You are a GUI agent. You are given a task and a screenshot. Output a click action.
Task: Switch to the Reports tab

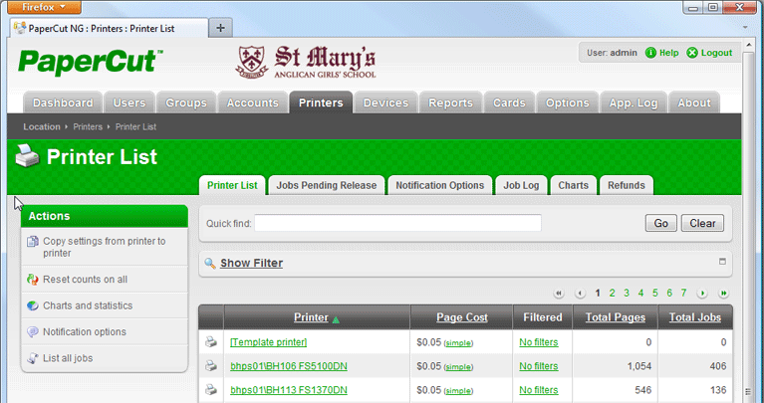coord(450,102)
